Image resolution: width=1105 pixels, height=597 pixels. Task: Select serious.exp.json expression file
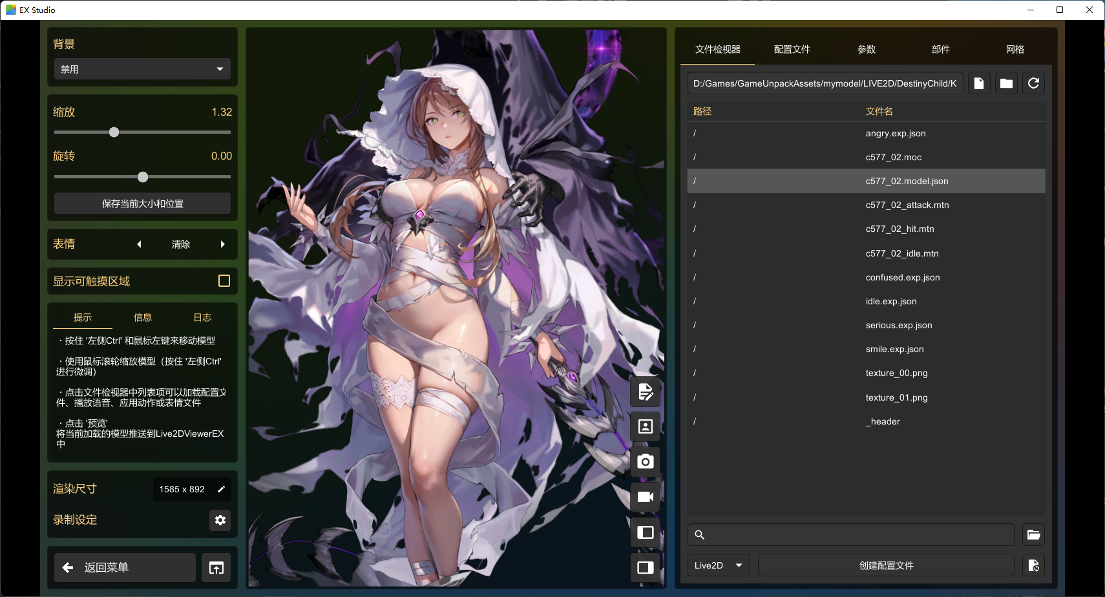pyautogui.click(x=866, y=325)
